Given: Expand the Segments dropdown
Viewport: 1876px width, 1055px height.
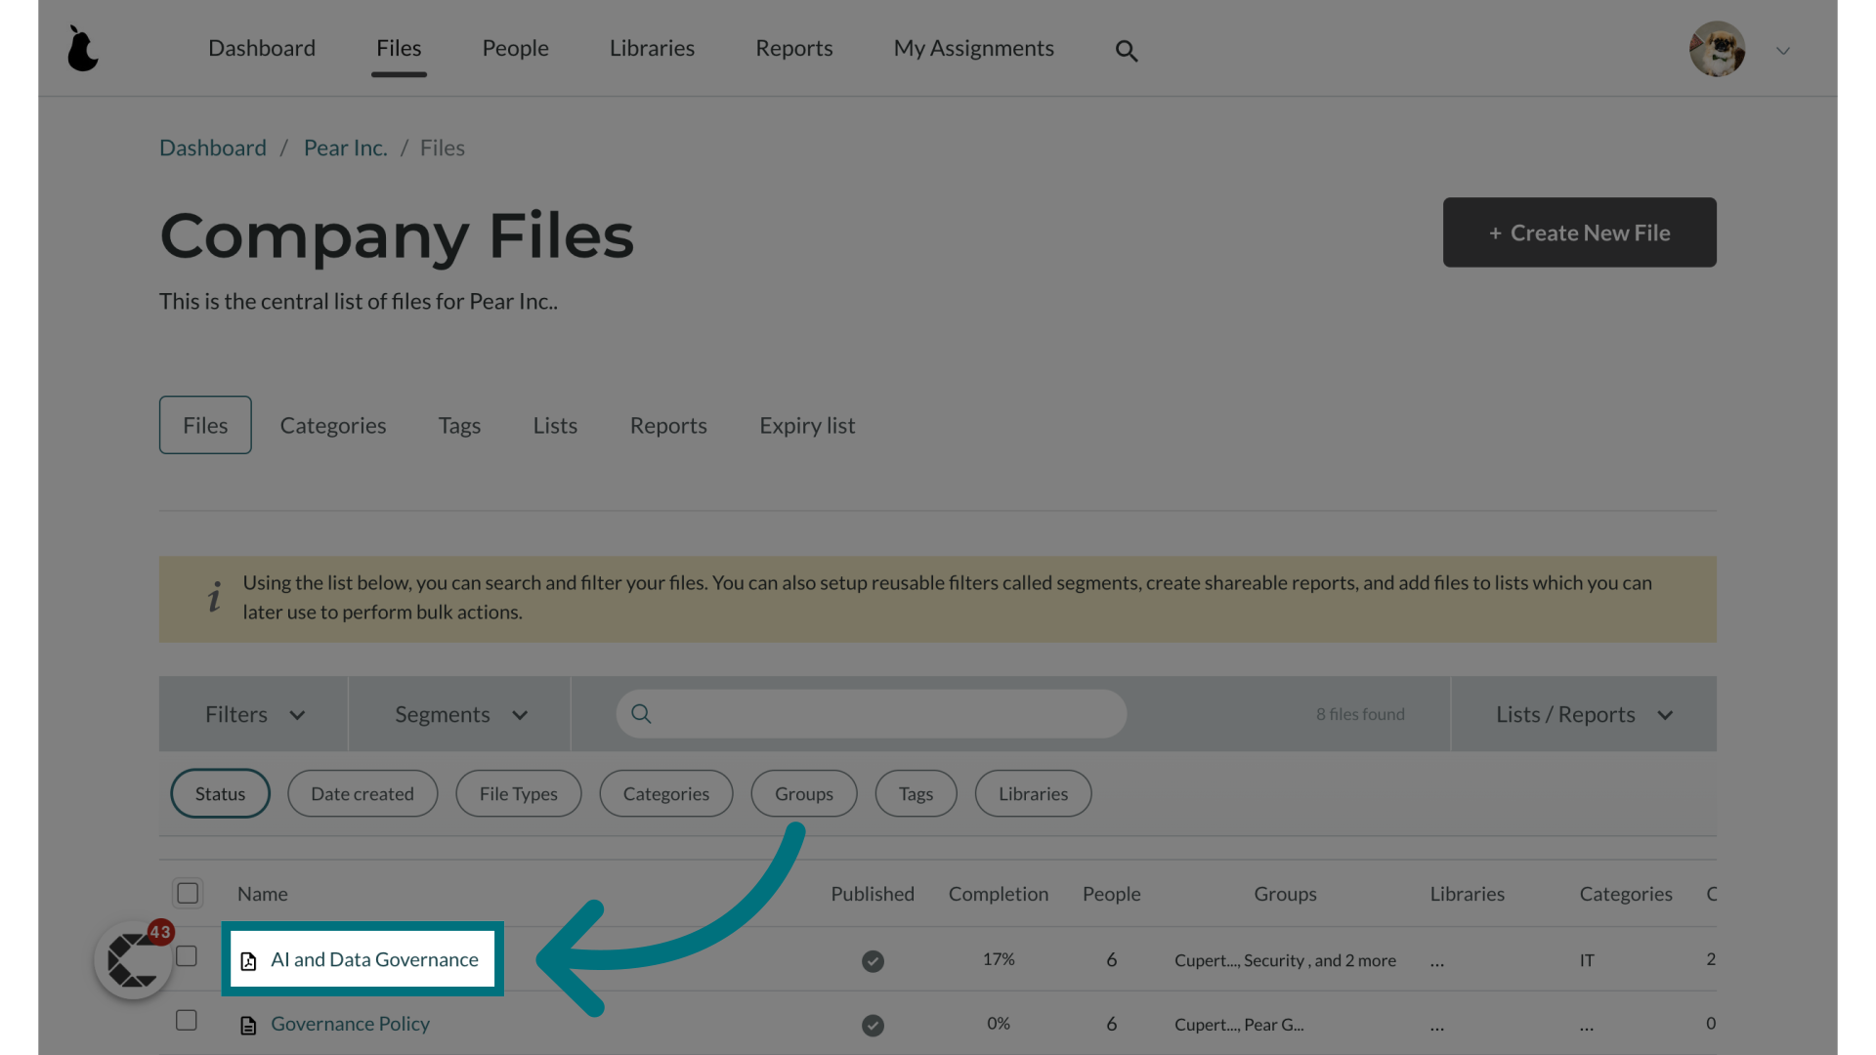Looking at the screenshot, I should (x=457, y=714).
